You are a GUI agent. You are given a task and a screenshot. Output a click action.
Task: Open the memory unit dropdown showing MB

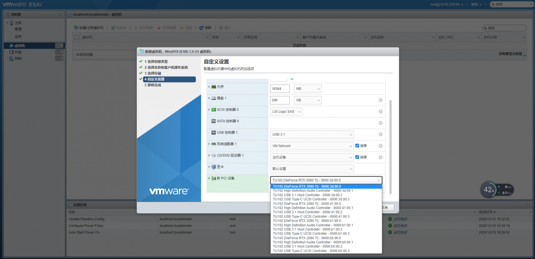pos(307,88)
